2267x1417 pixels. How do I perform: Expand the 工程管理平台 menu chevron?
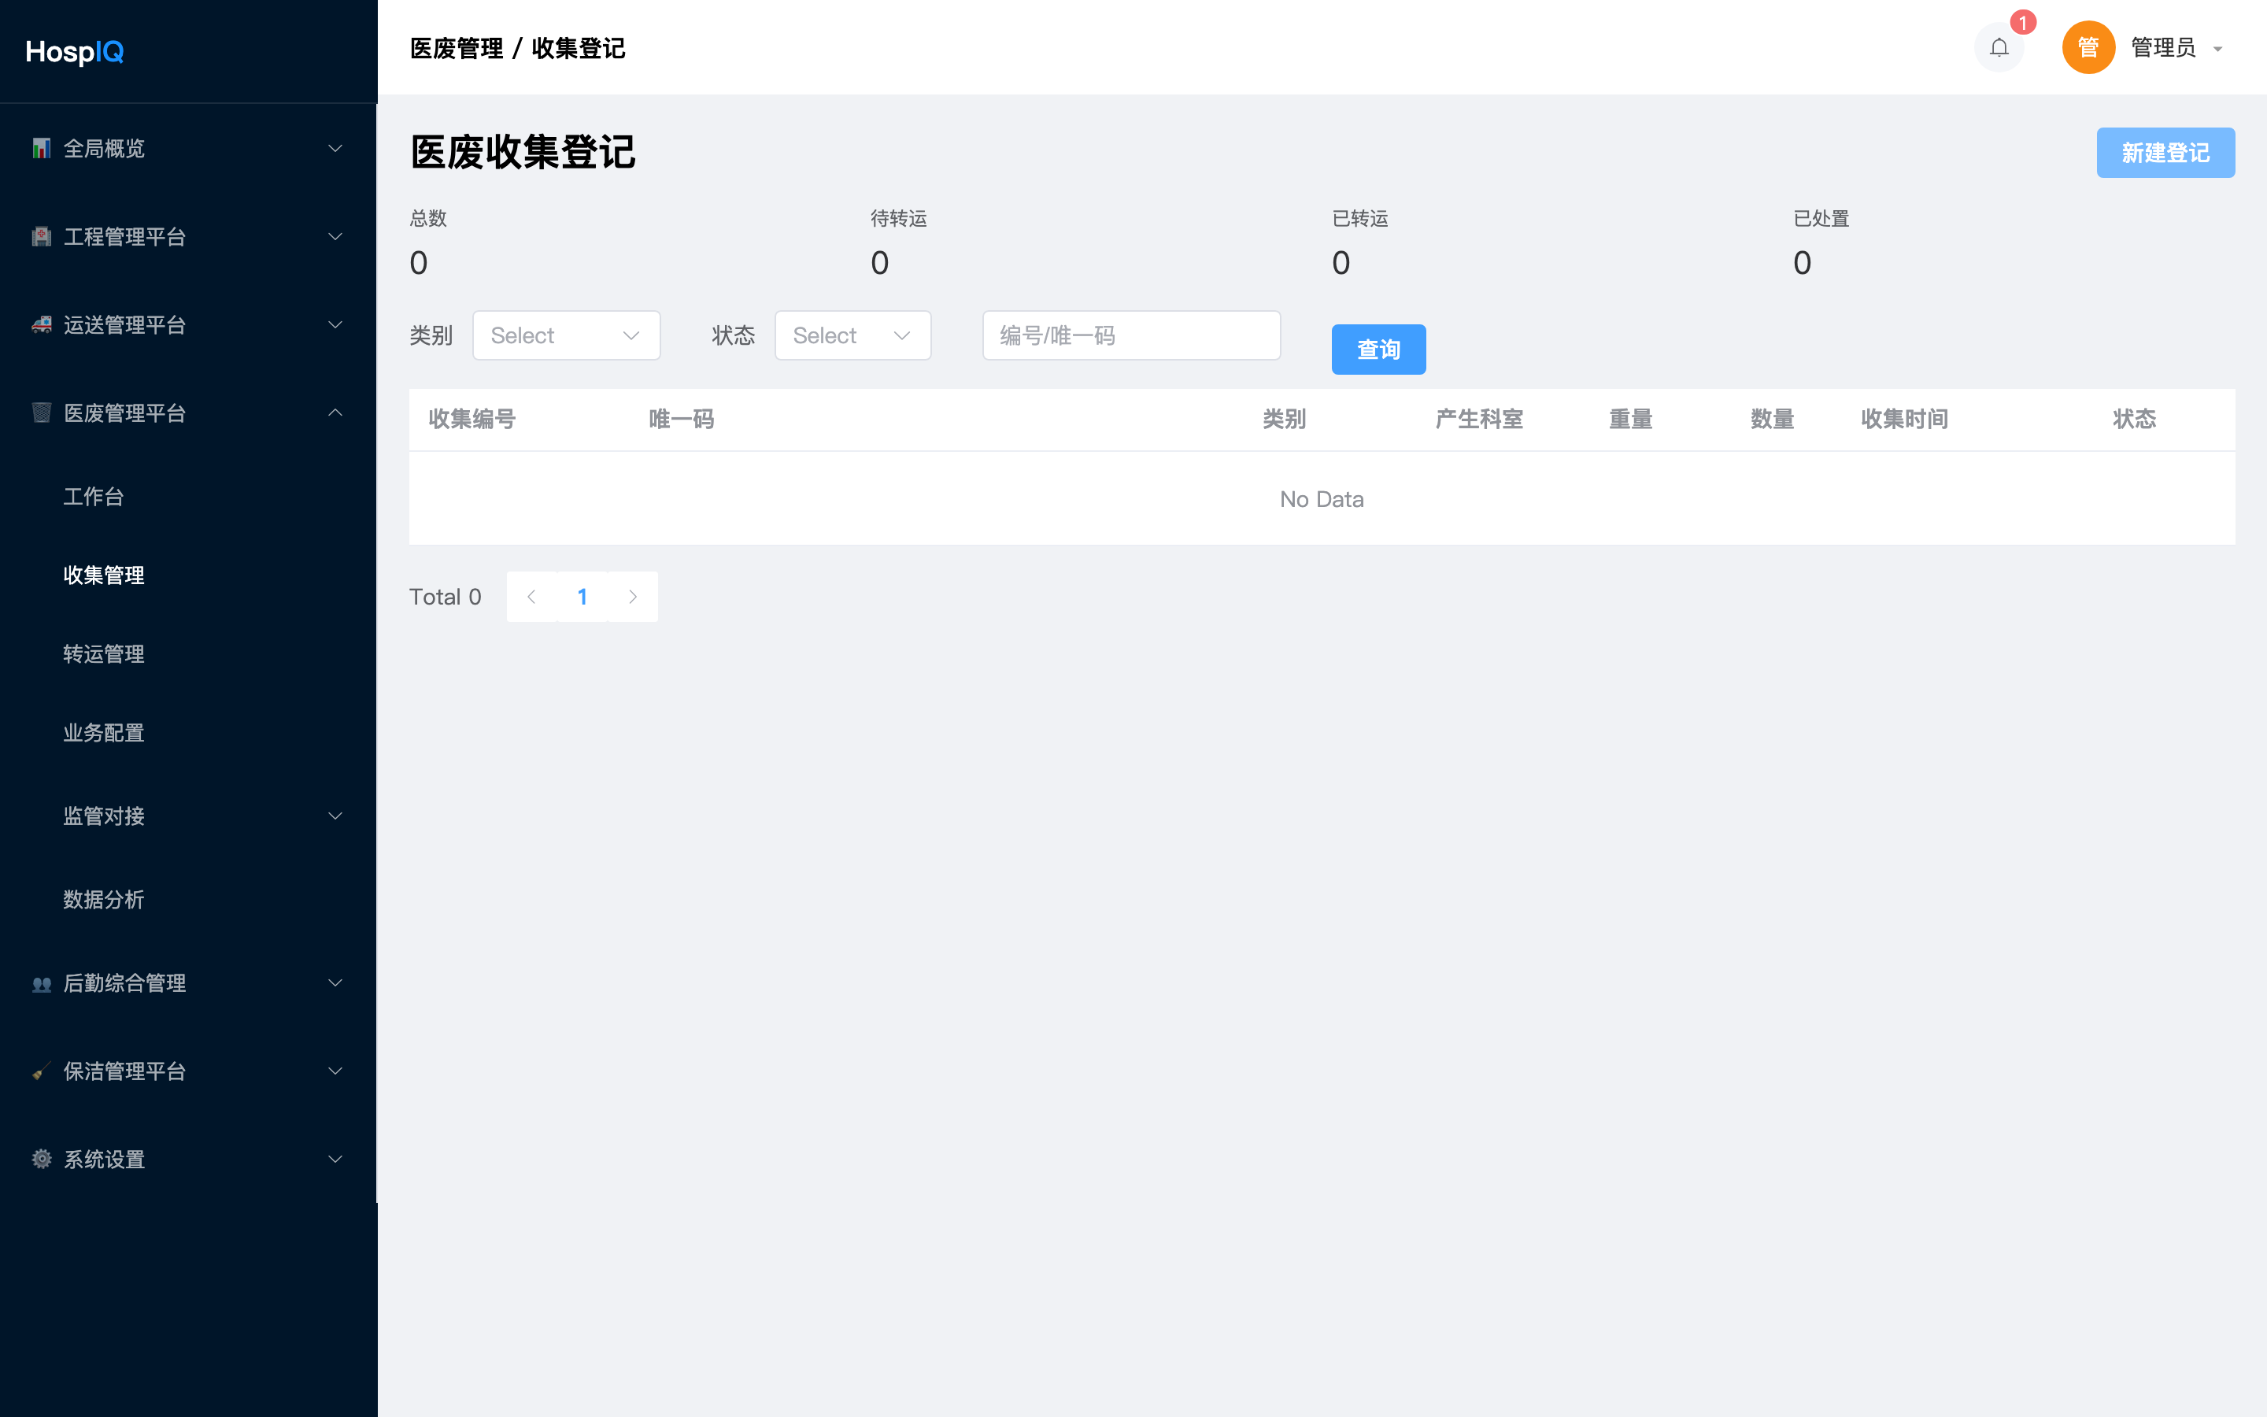(x=335, y=236)
